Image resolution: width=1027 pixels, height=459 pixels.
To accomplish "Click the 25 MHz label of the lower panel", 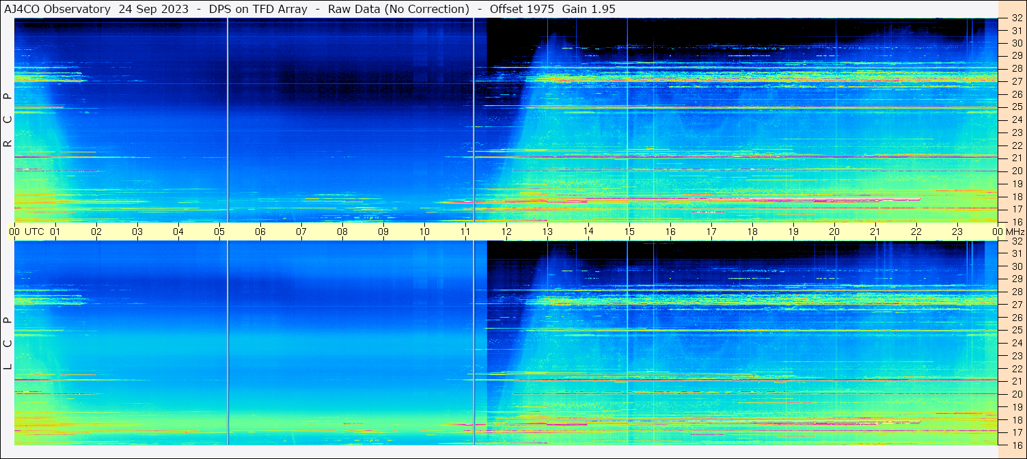I will tap(1016, 330).
